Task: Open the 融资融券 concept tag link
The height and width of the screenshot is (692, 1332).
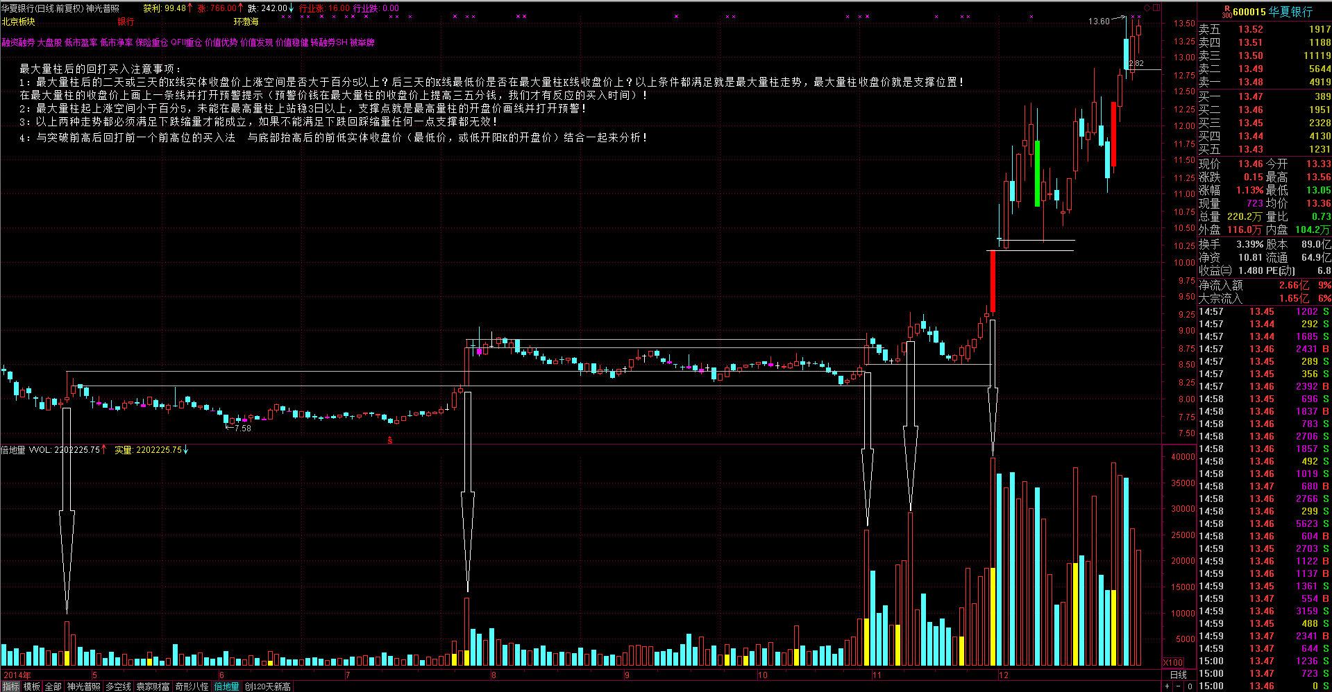Action: click(18, 42)
